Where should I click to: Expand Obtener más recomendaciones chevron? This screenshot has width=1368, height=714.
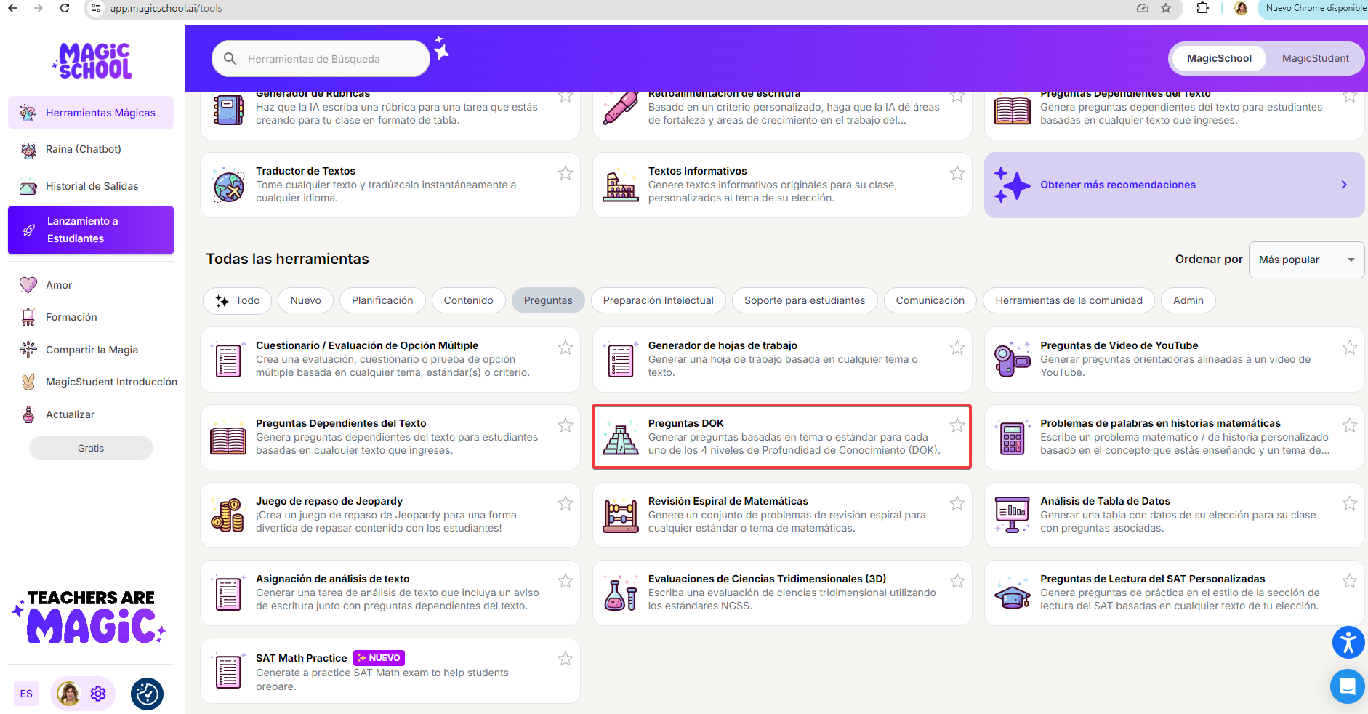(1343, 185)
